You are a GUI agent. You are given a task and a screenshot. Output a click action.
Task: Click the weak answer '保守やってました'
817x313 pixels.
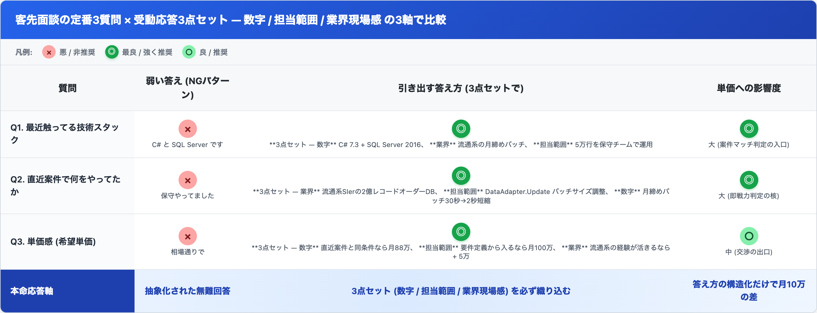click(x=187, y=196)
